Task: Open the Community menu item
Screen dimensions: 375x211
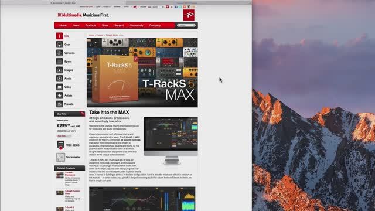Action: [x=137, y=25]
